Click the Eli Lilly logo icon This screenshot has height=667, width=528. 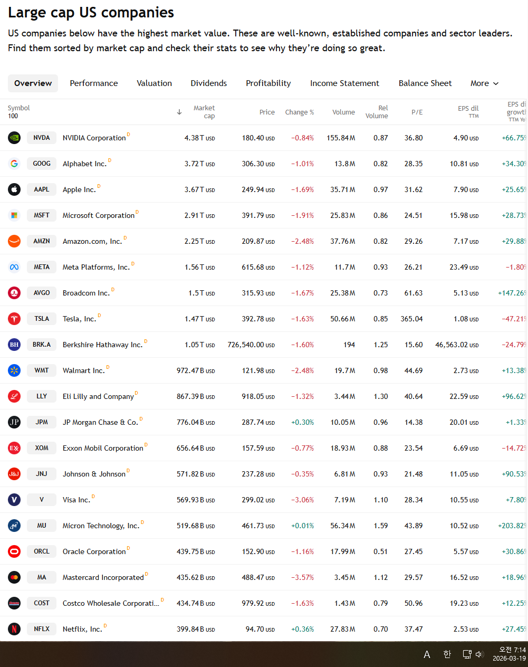click(14, 396)
